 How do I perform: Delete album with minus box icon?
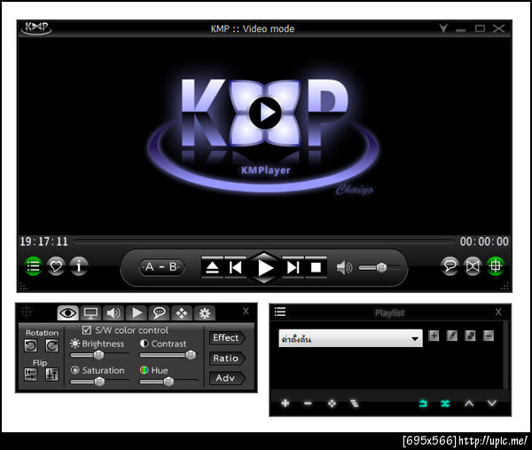[489, 336]
